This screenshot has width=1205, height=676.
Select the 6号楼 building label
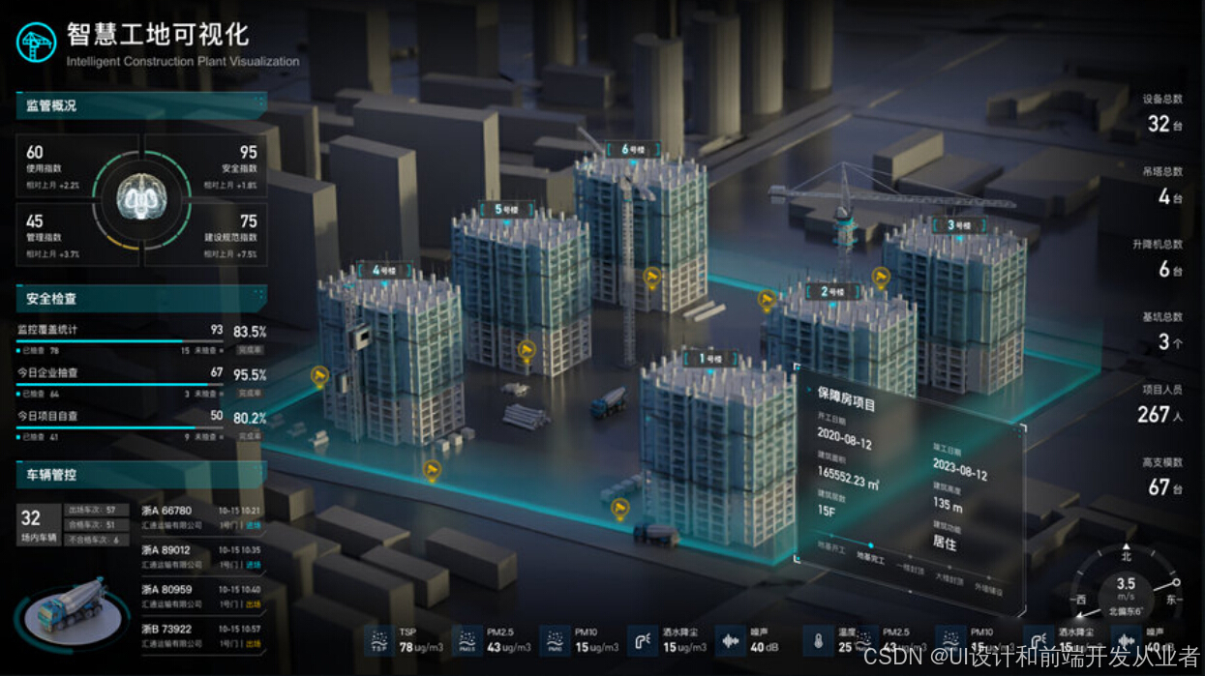click(x=633, y=149)
